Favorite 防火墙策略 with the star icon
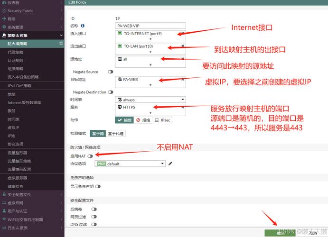The height and width of the screenshot is (237, 328). [61, 43]
